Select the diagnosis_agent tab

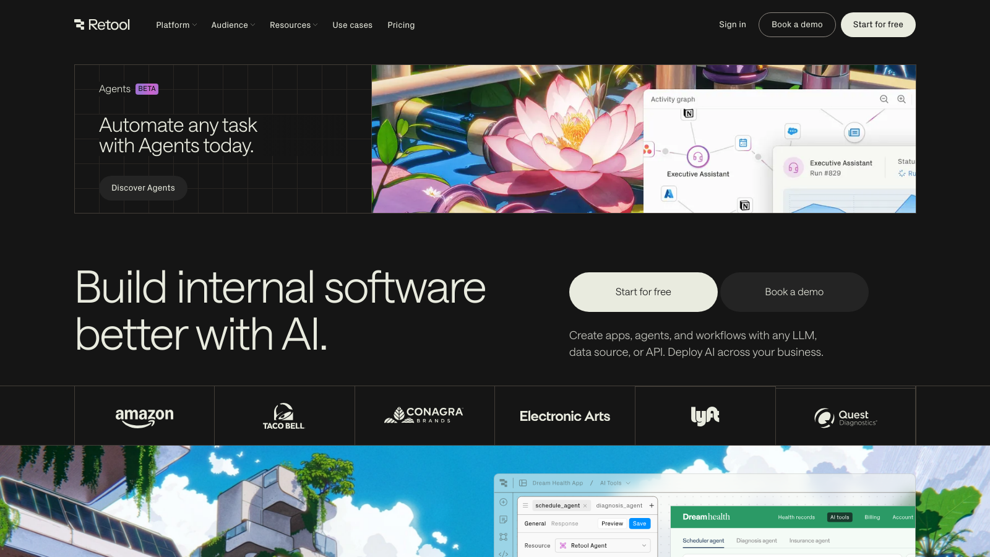point(619,506)
